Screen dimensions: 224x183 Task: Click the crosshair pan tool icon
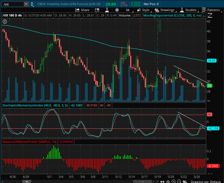[x=168, y=182]
